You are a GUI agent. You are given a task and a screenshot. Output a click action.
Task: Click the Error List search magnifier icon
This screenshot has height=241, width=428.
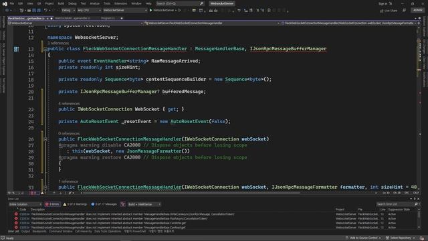point(416,204)
